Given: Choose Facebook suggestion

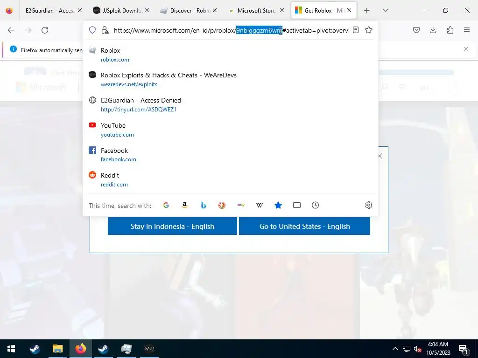Looking at the screenshot, I should tap(231, 155).
